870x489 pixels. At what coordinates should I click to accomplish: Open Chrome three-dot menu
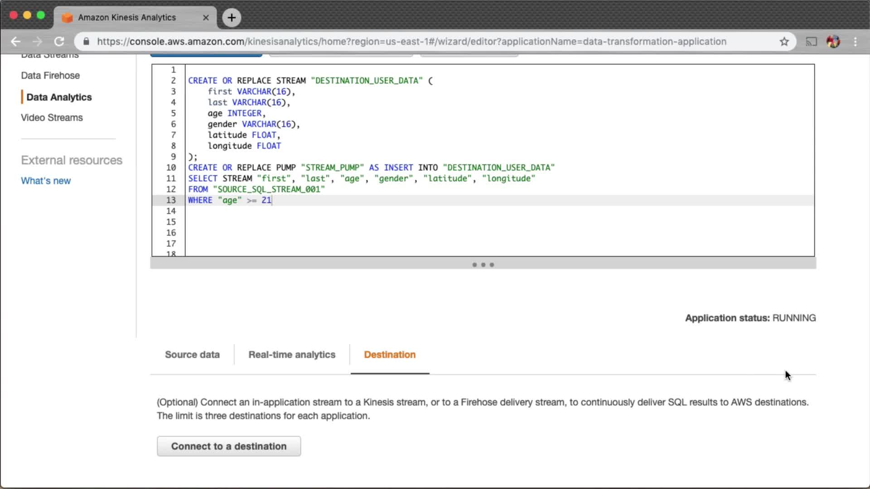pos(855,42)
